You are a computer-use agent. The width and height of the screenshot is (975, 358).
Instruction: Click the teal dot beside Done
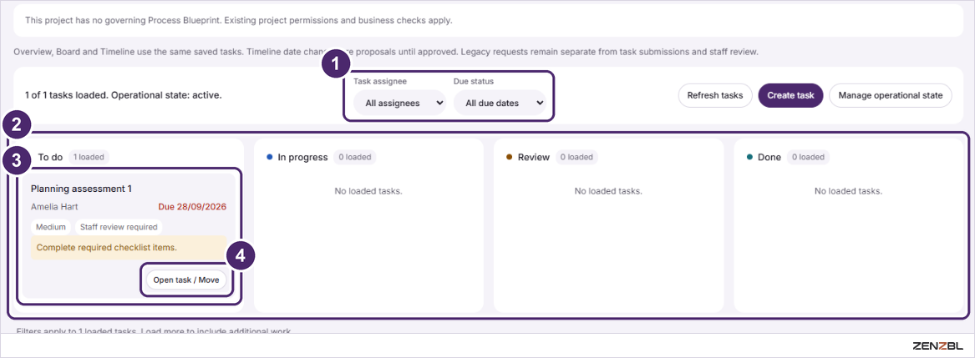click(x=749, y=157)
